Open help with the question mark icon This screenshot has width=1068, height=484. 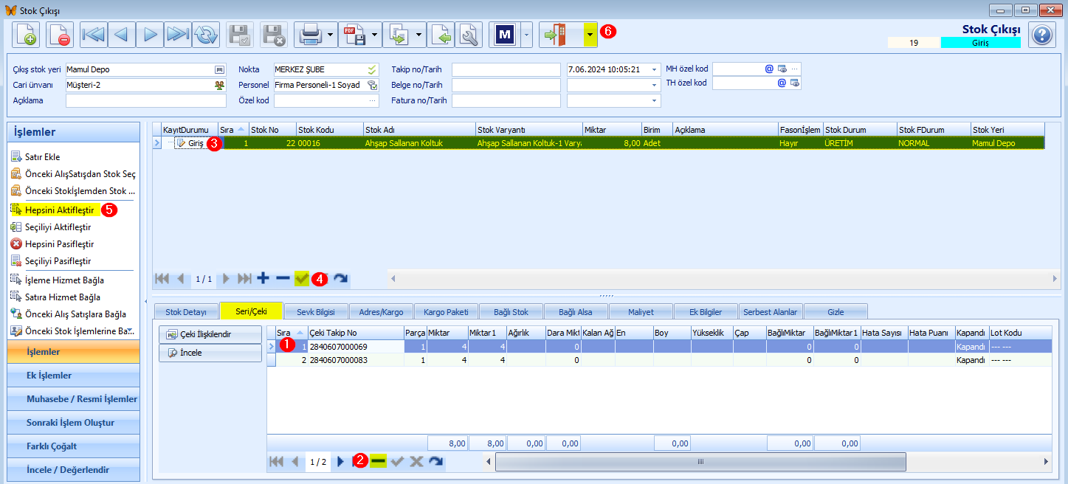coord(1041,35)
